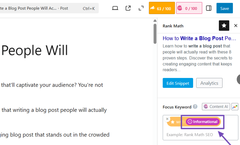Screen dimensions: 240x145
Task: Open the device preview icon
Action: [x=115, y=8]
